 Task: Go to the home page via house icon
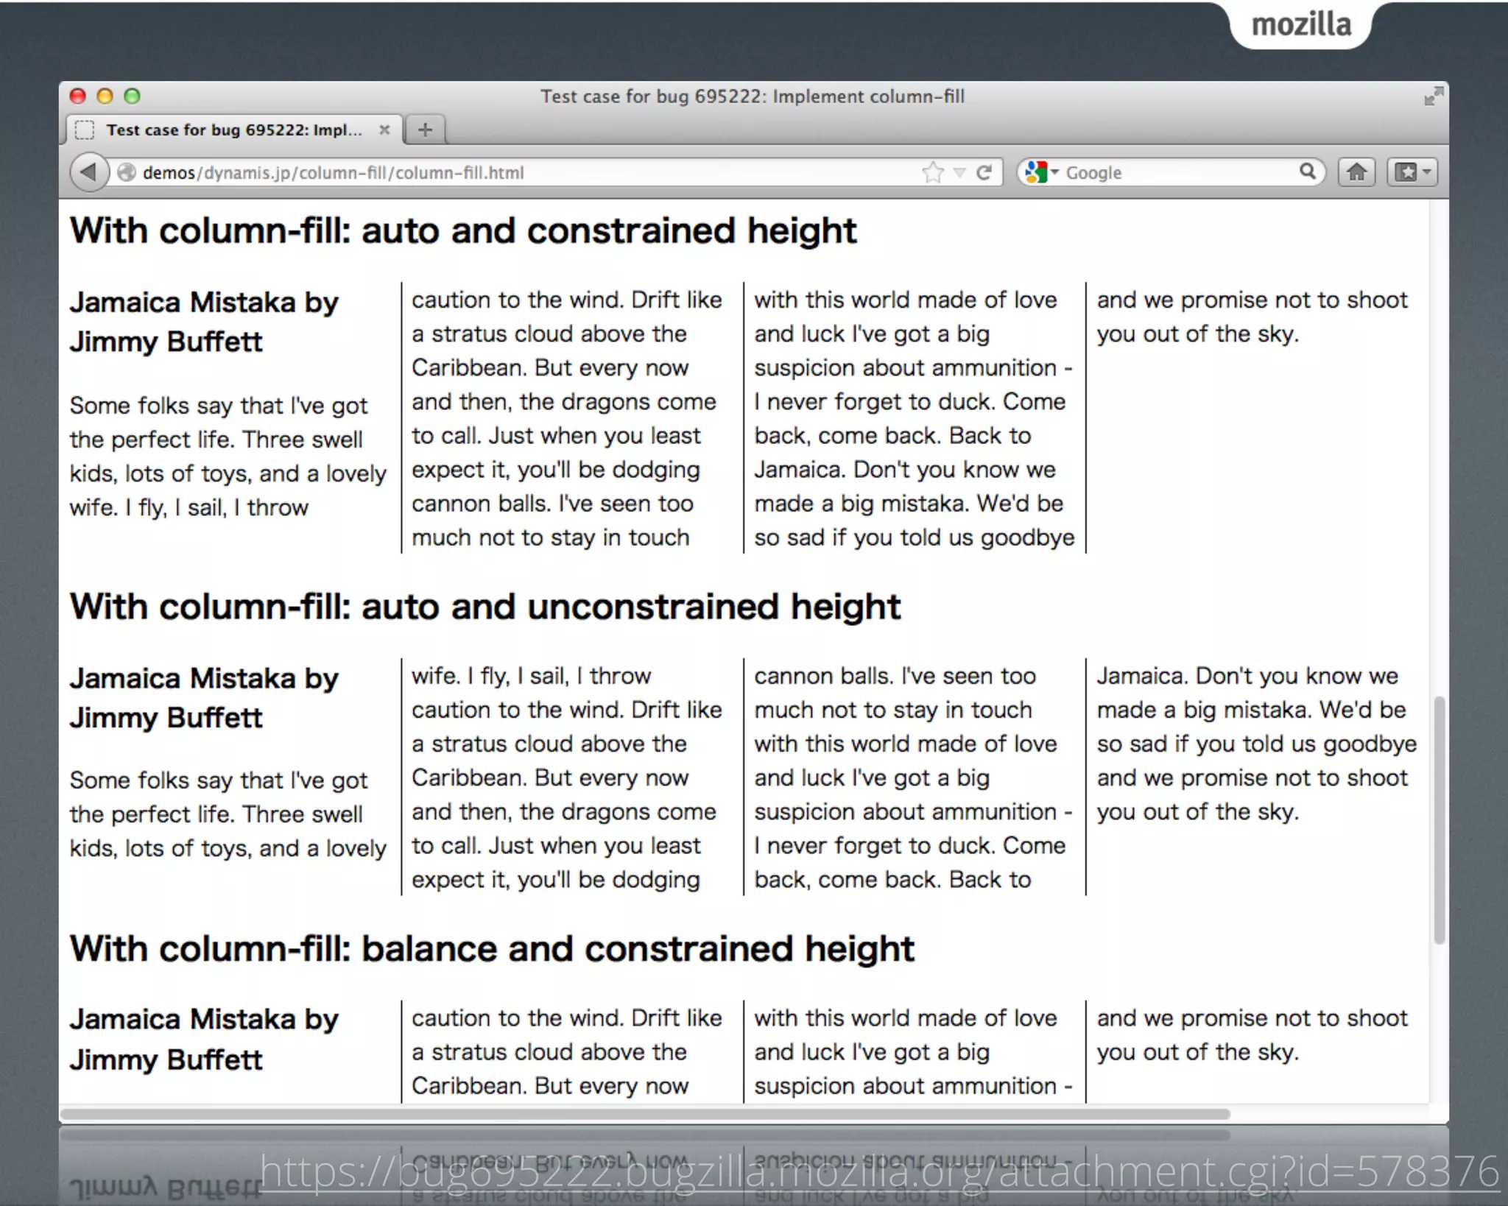(1356, 172)
